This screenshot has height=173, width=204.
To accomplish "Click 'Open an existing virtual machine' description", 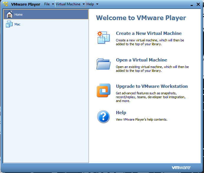I will (152, 69).
